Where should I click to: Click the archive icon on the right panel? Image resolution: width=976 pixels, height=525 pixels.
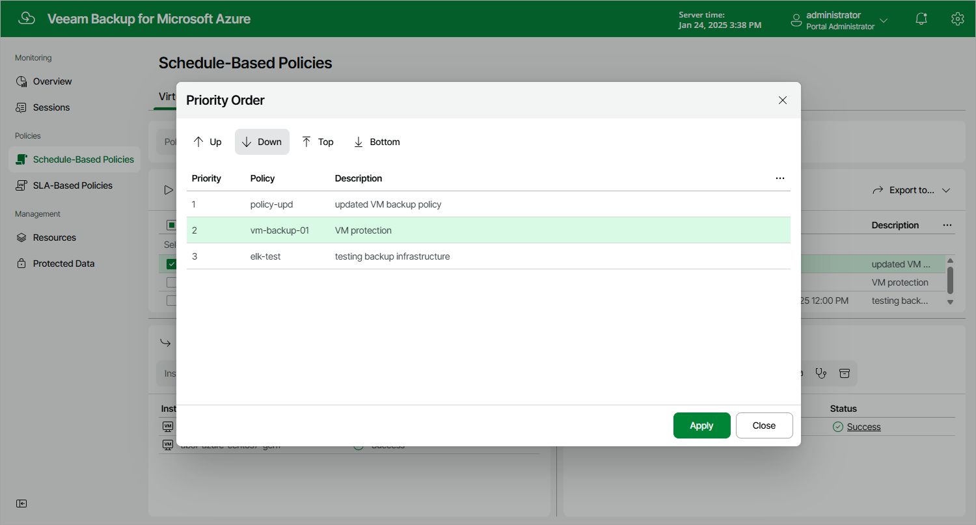pos(845,373)
